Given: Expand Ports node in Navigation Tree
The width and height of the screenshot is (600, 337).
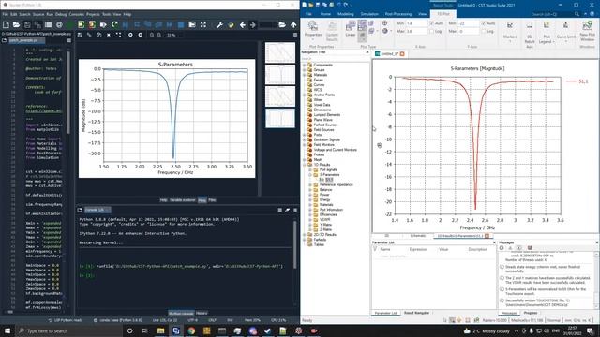Looking at the screenshot, I should (x=305, y=135).
